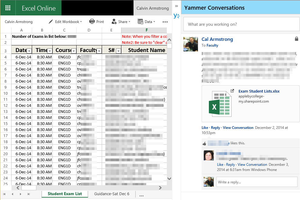The width and height of the screenshot is (300, 200).
Task: Click the red 'Note2: Be sure to clear' cell
Action: (144, 42)
